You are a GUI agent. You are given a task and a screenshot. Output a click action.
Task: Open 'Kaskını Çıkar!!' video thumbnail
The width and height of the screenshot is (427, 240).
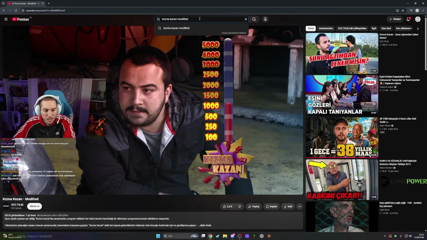(342, 179)
